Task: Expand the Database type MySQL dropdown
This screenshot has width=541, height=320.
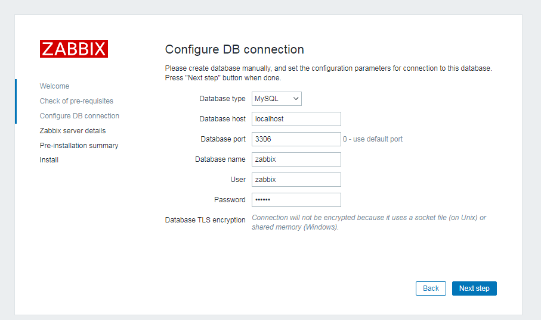Action: click(276, 99)
